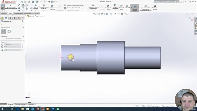Select the Ellipse sketch tool
The width and height of the screenshot is (197, 111).
(x=27, y=8)
